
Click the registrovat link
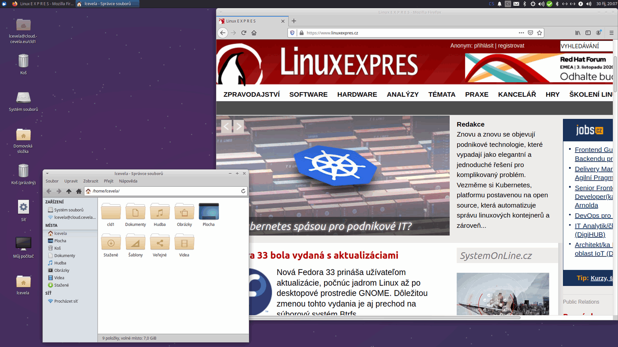pyautogui.click(x=511, y=45)
